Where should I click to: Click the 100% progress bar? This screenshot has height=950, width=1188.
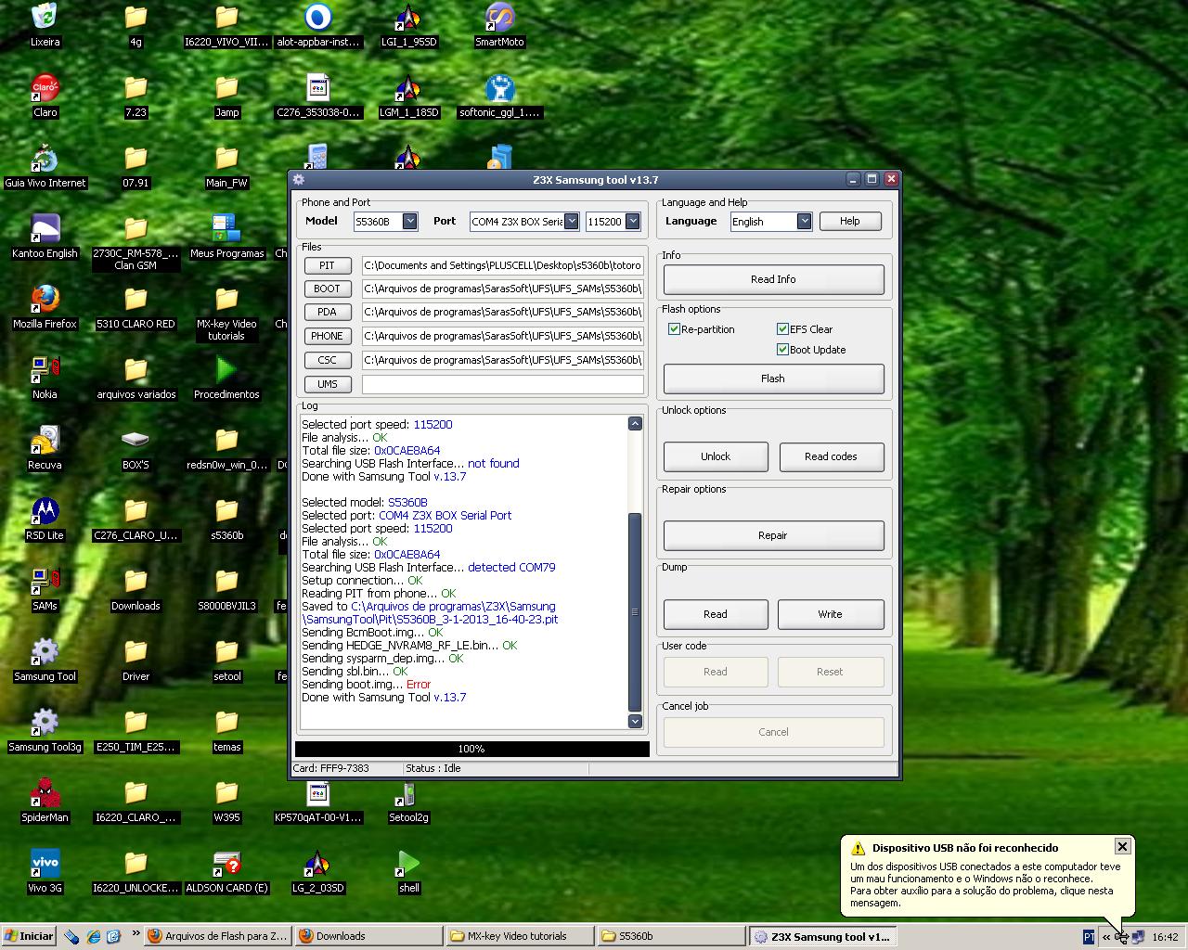point(471,749)
